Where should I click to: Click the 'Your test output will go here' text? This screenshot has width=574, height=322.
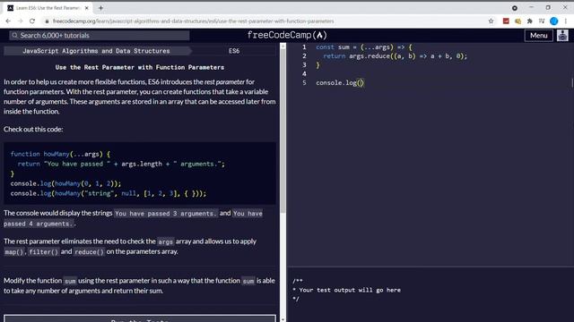(350, 290)
